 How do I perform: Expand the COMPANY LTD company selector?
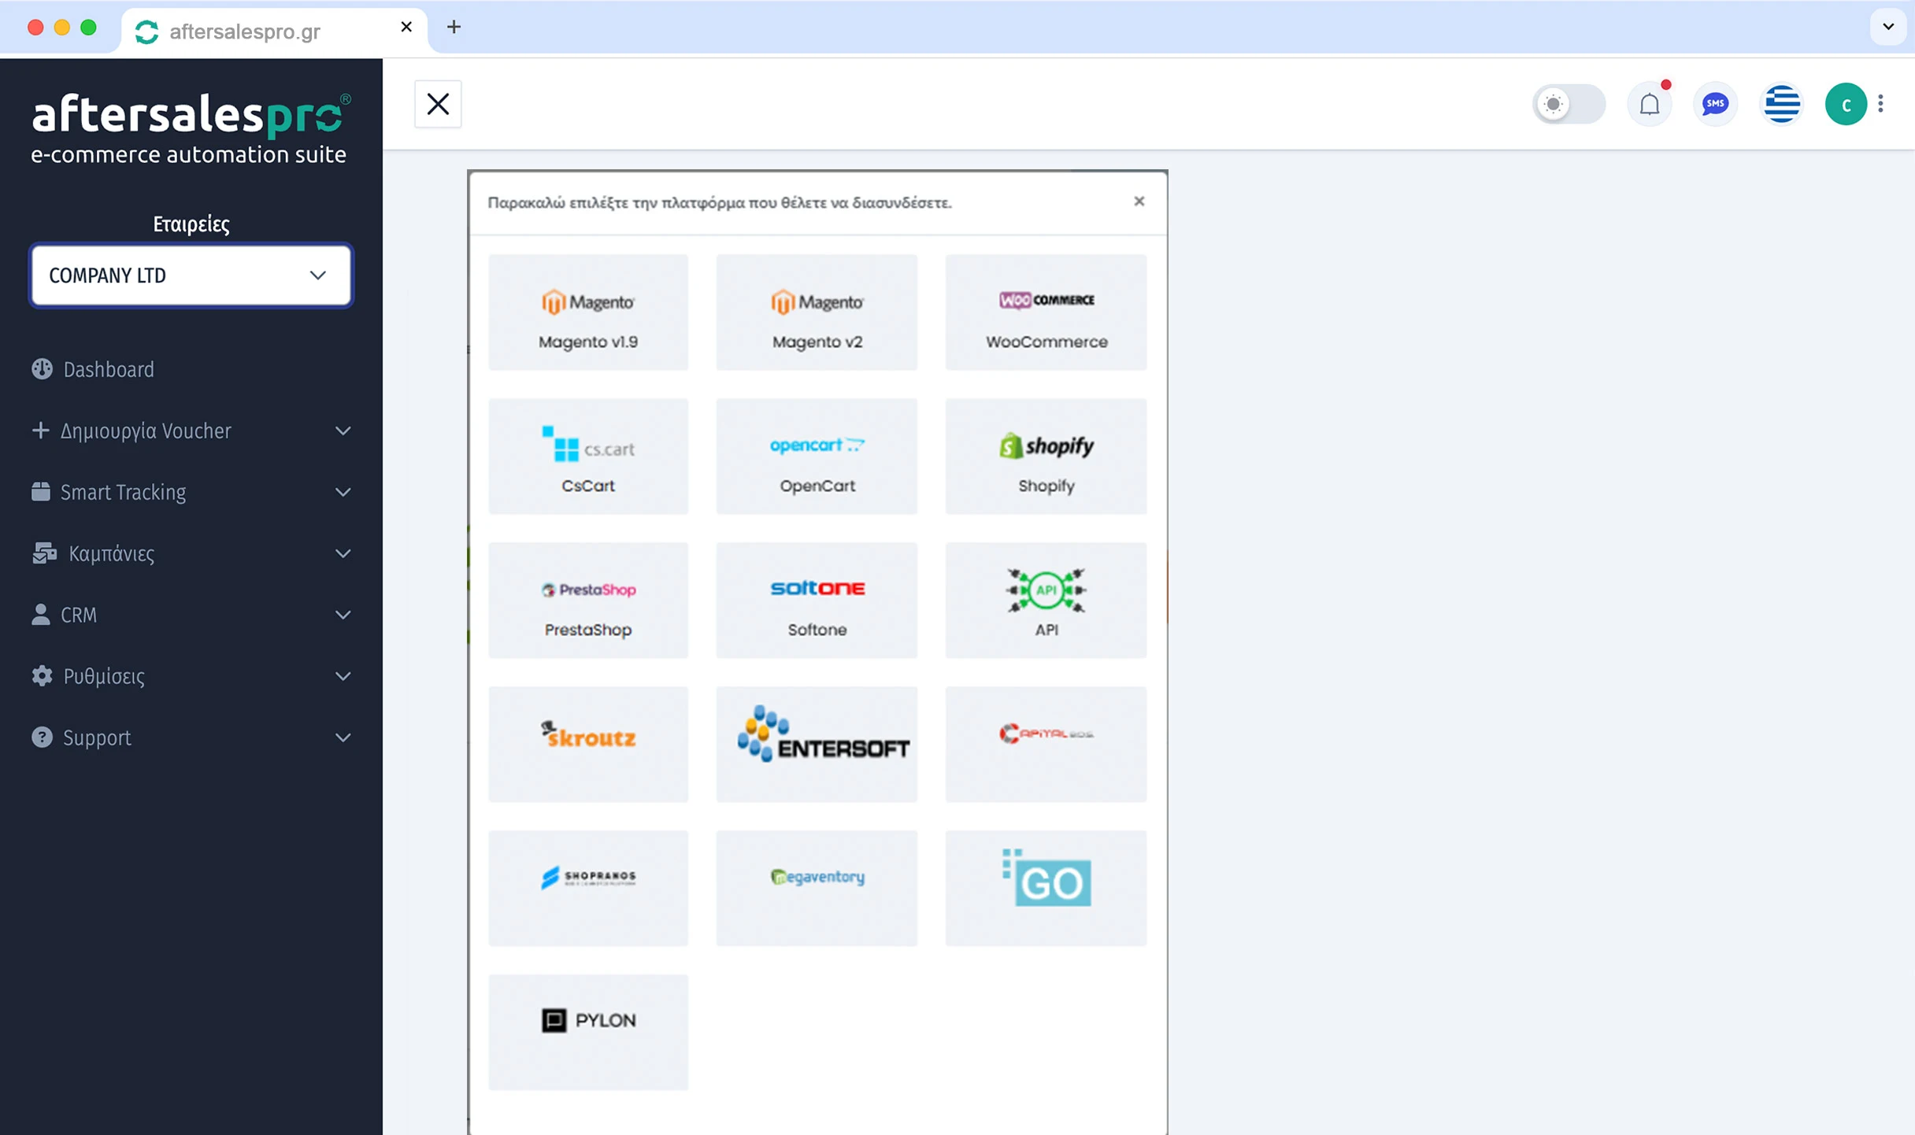point(190,275)
